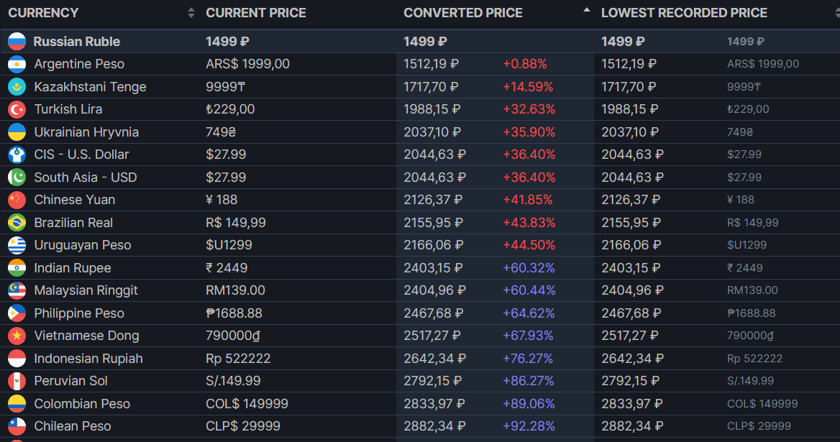Click the Indian Rupee flag icon
Screen dimensions: 840x442
[17, 268]
